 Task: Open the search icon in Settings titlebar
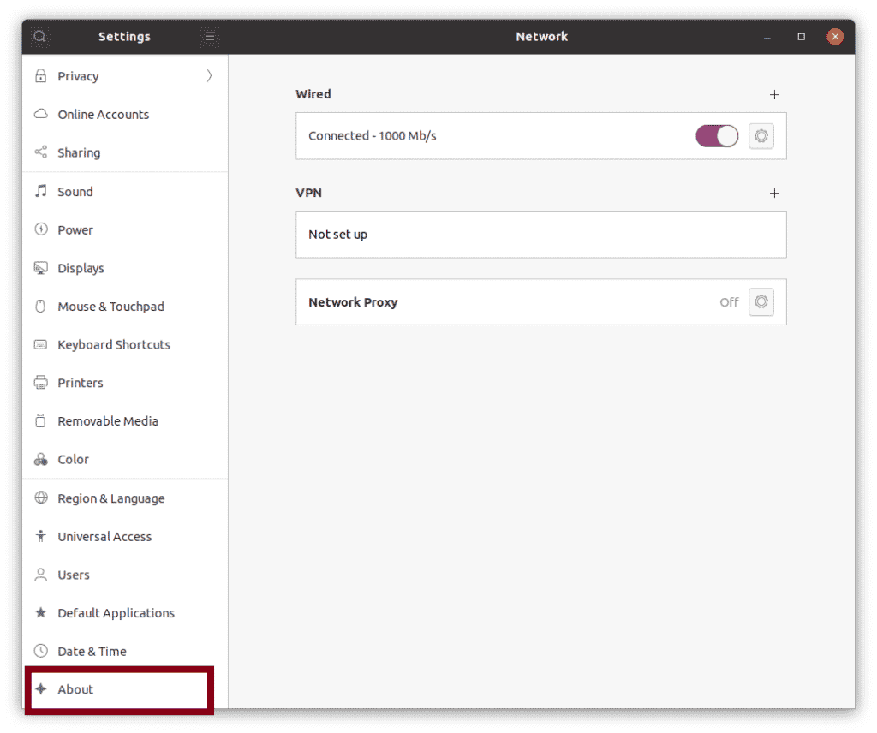[39, 36]
